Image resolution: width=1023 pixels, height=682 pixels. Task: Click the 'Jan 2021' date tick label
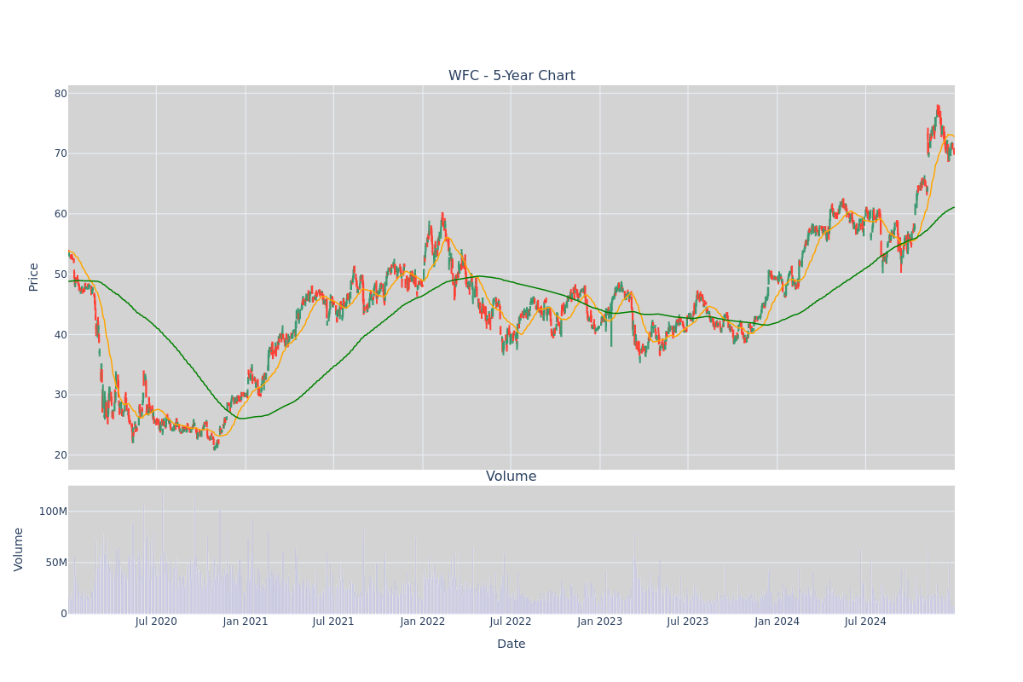(246, 621)
